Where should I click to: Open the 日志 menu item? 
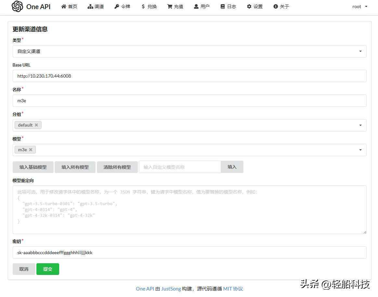click(228, 6)
